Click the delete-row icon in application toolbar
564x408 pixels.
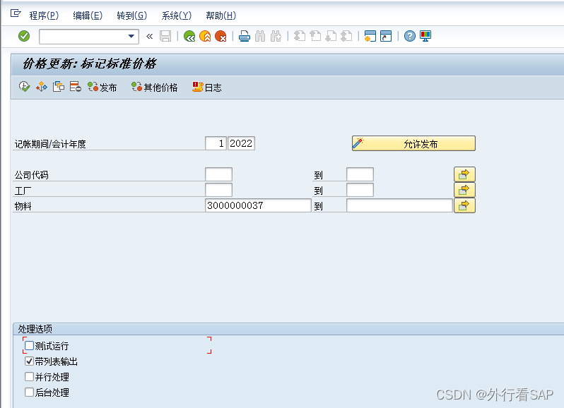[76, 87]
